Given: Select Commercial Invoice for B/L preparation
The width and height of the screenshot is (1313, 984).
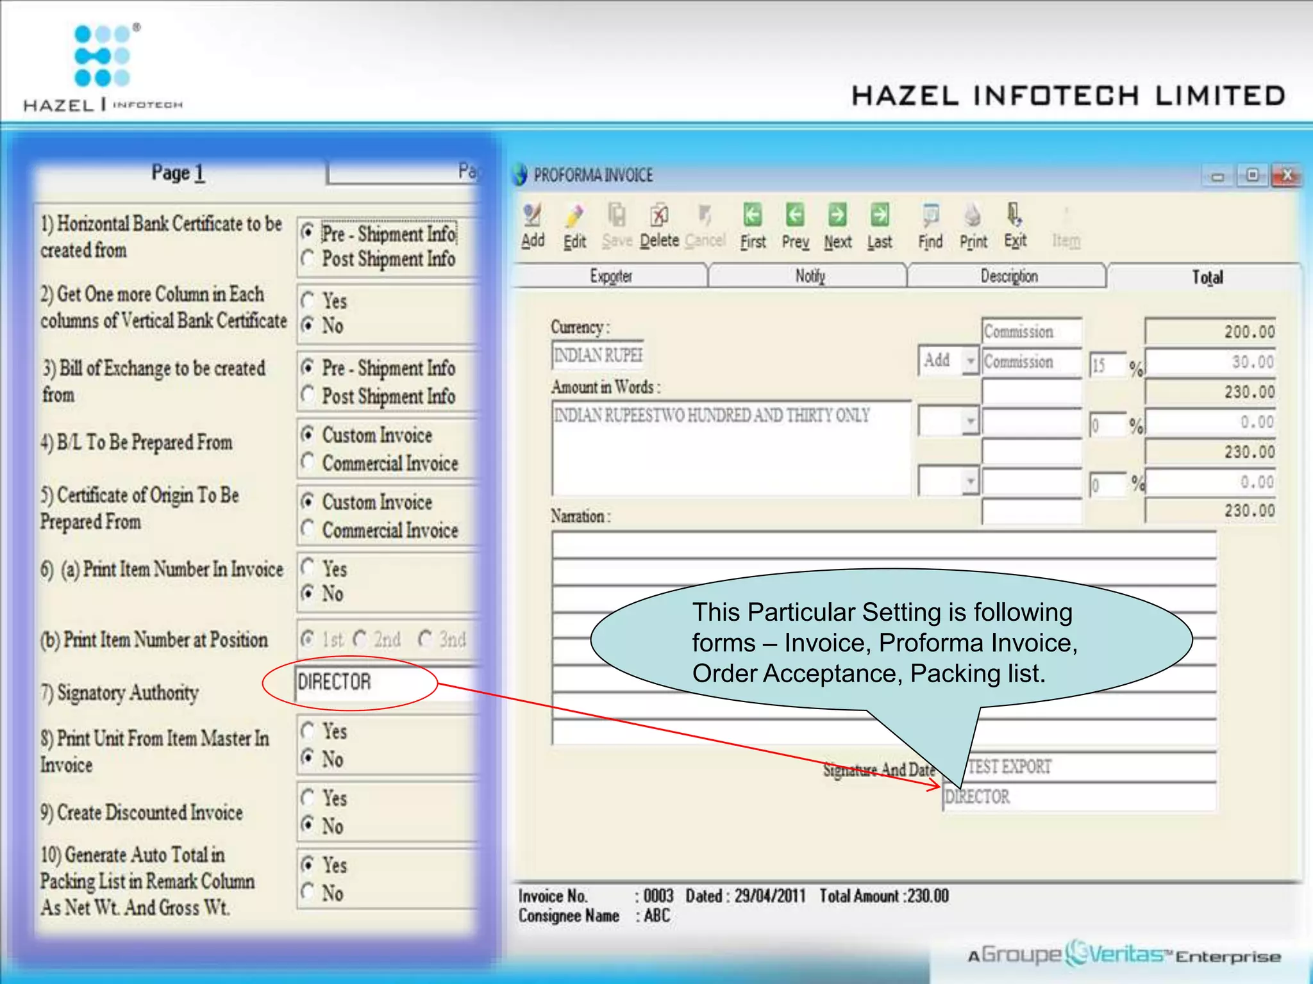Looking at the screenshot, I should point(308,462).
